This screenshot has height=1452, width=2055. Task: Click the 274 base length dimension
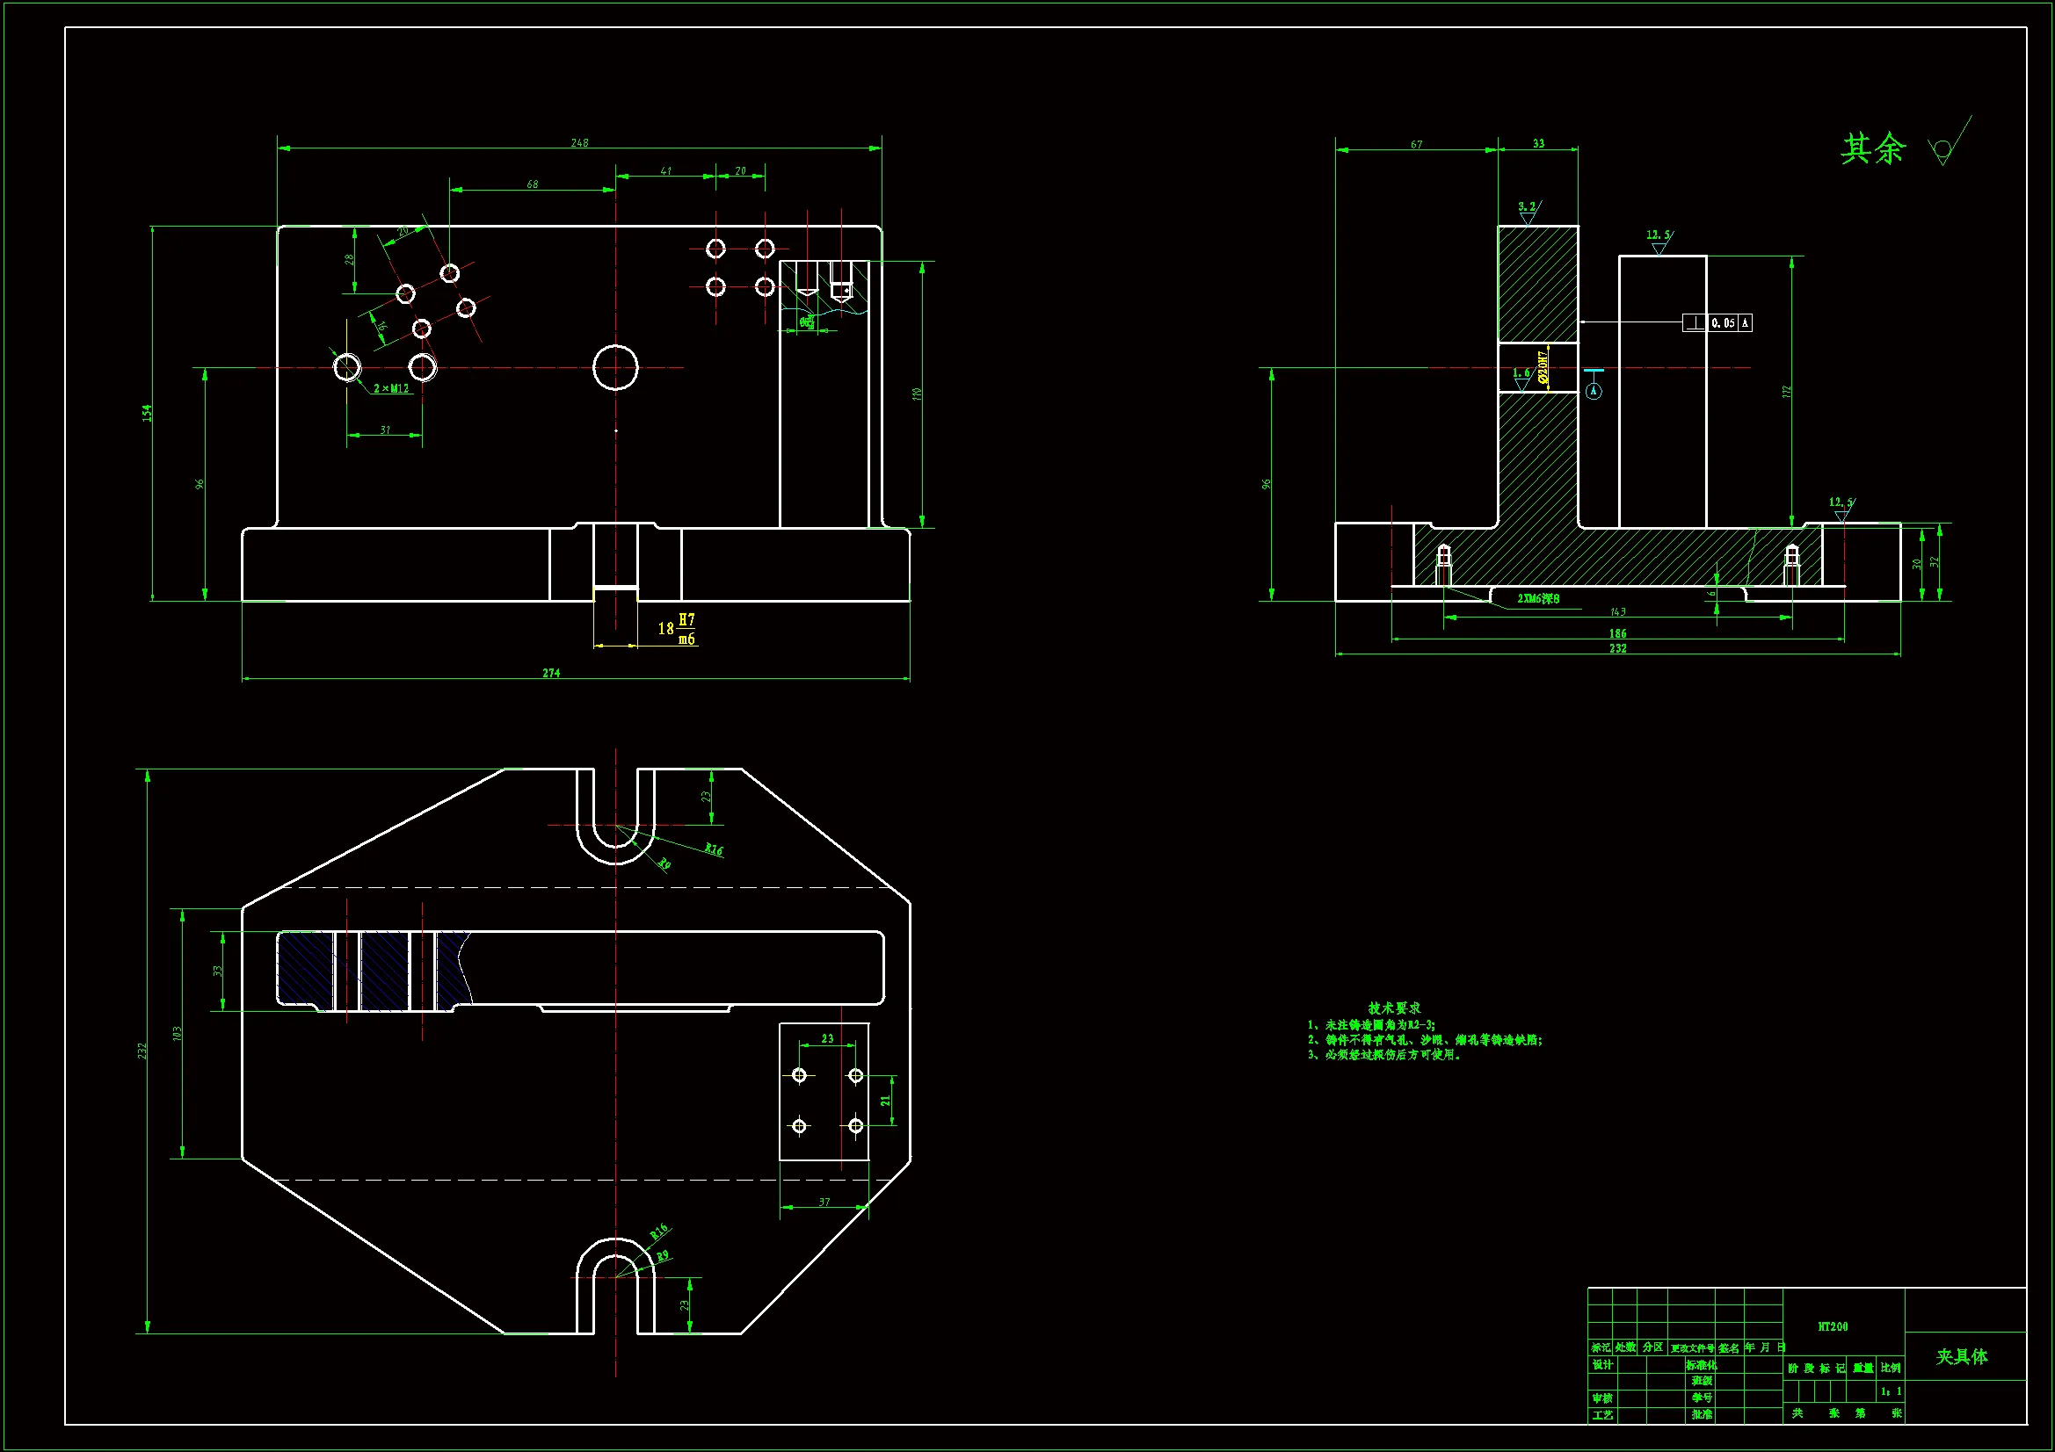click(x=551, y=673)
